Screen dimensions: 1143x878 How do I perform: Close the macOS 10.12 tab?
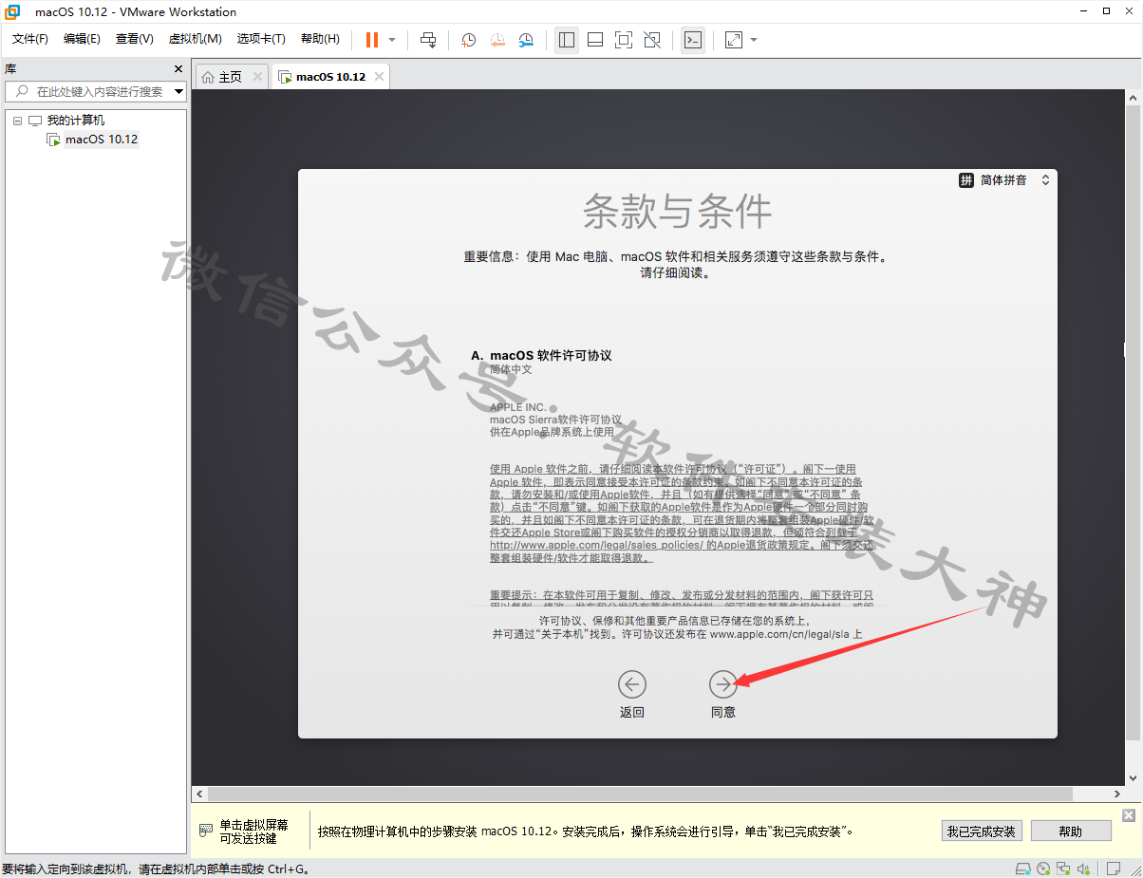coord(379,77)
